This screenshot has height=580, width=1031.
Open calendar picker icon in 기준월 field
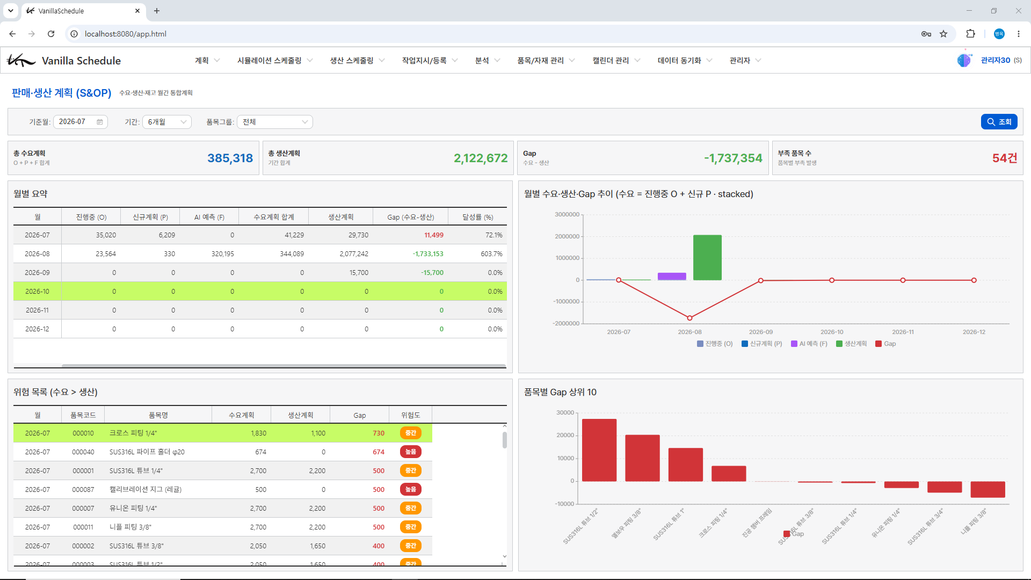[x=100, y=122]
